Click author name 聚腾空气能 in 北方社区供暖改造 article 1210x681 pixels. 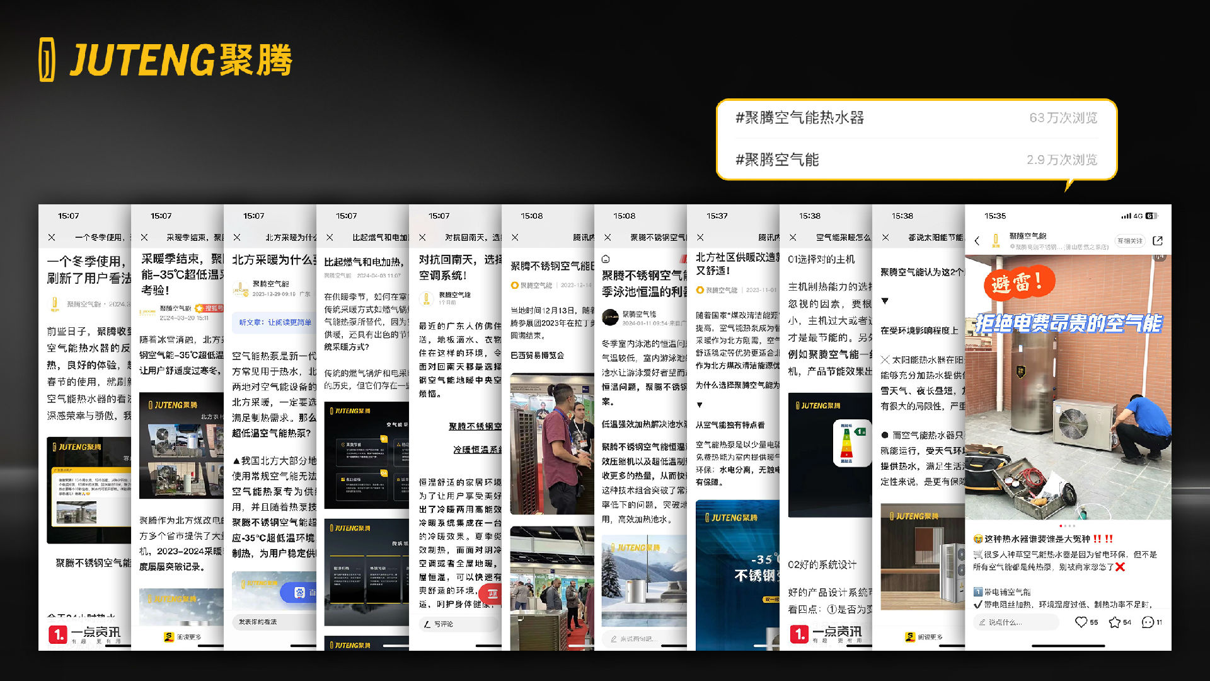722,290
